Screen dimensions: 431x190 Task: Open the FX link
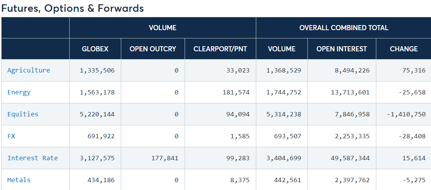[x=11, y=136]
